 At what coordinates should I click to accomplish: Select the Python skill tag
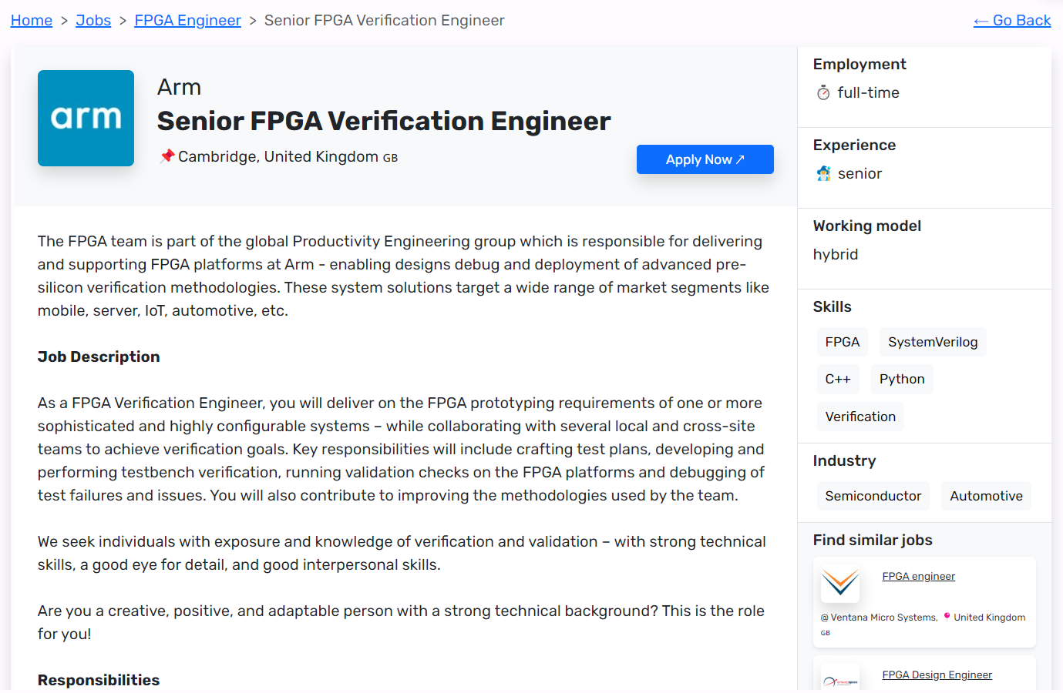pyautogui.click(x=901, y=379)
